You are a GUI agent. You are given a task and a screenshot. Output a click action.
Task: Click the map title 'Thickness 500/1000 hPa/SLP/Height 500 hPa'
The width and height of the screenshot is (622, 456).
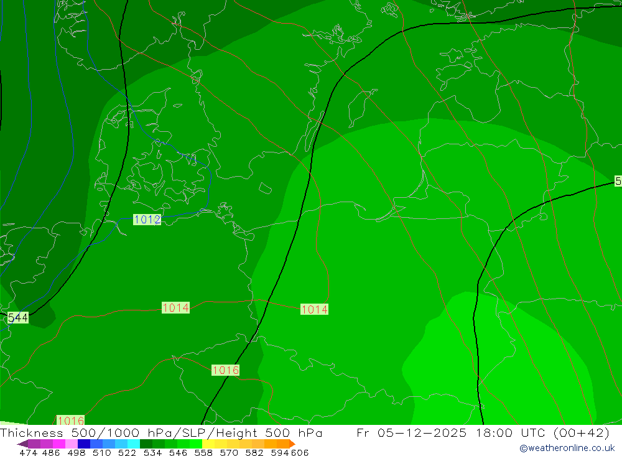(161, 432)
